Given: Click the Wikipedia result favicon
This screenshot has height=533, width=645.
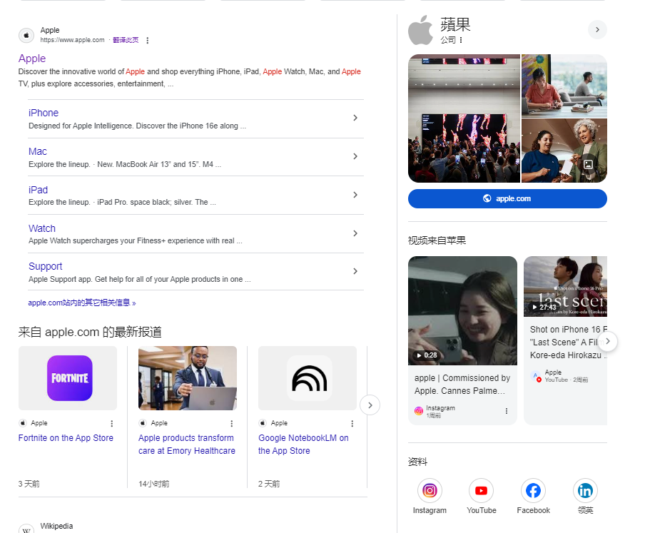Looking at the screenshot, I should pyautogui.click(x=26, y=529).
